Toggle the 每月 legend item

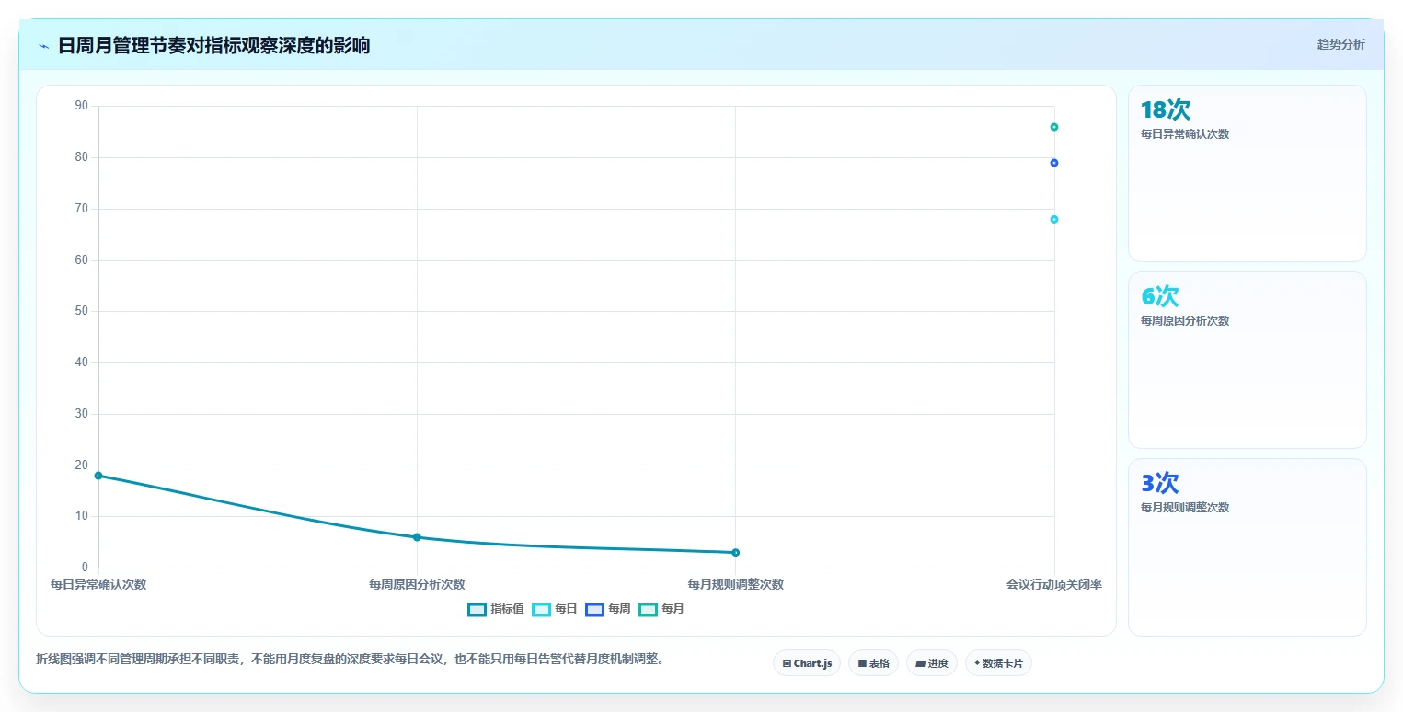pyautogui.click(x=661, y=609)
